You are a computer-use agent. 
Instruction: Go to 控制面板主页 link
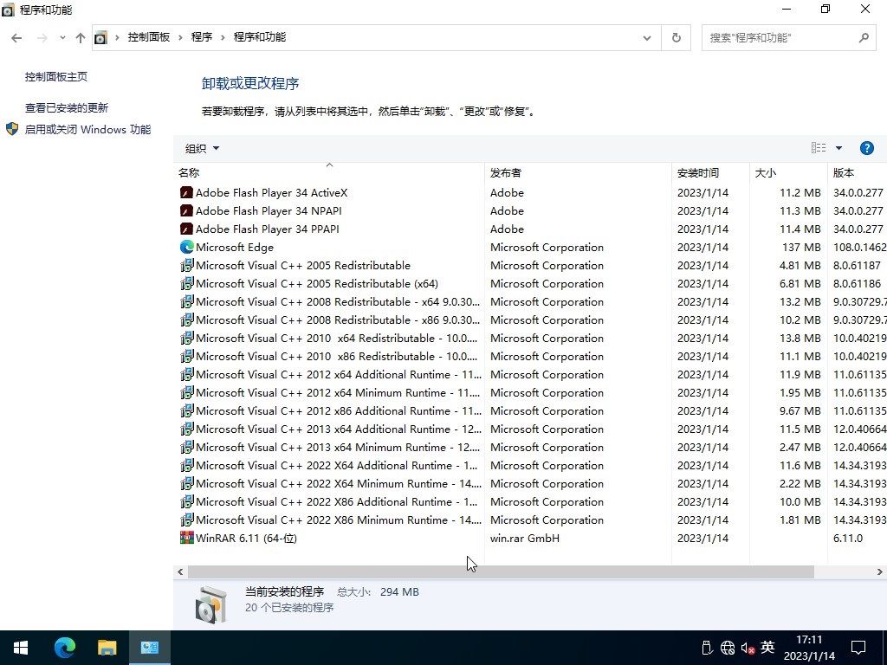tap(56, 77)
